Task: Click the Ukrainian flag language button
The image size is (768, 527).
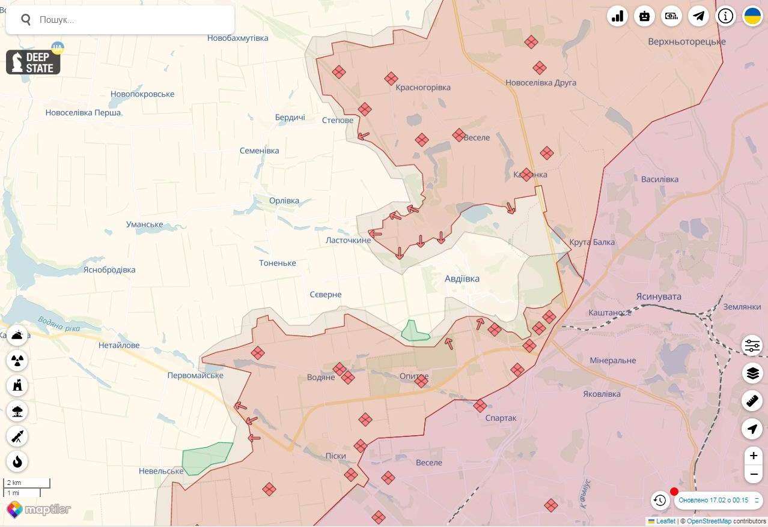Action: (753, 16)
